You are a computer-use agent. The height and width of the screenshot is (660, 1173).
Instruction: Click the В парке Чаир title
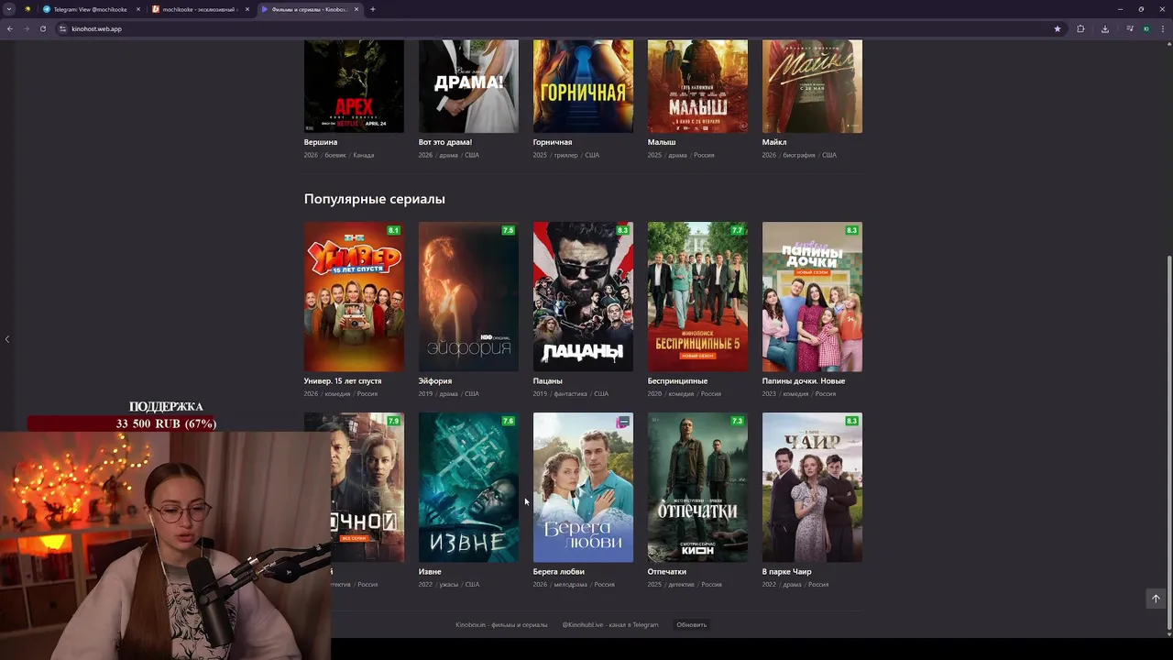787,571
